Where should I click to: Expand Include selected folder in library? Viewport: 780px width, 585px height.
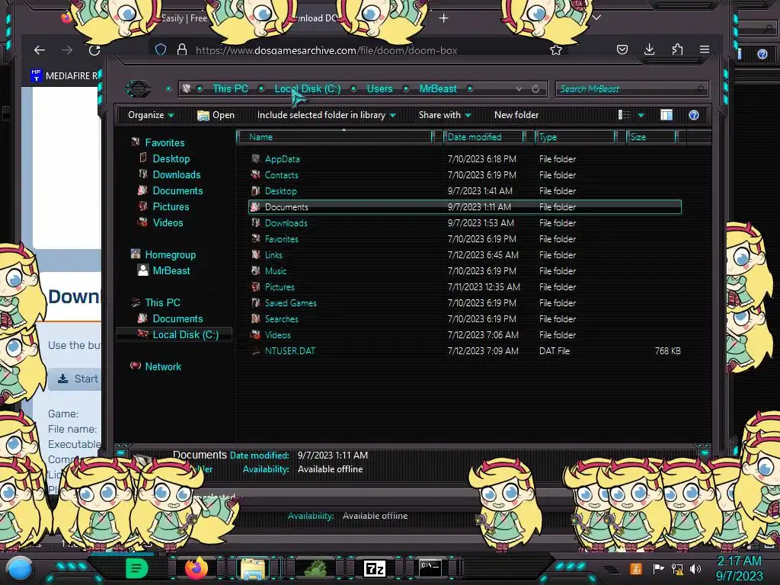click(x=326, y=116)
